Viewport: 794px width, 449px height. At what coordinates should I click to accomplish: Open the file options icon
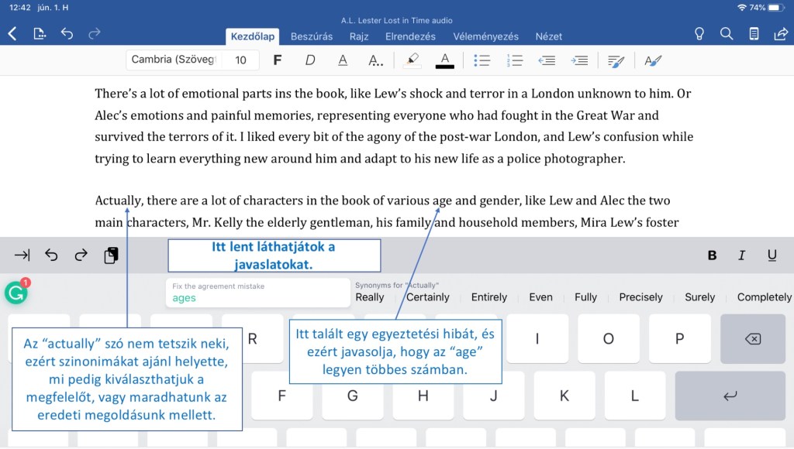click(40, 34)
